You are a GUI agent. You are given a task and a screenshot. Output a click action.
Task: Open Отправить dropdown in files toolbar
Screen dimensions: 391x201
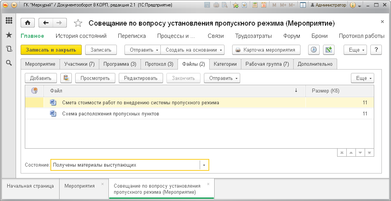(222, 78)
